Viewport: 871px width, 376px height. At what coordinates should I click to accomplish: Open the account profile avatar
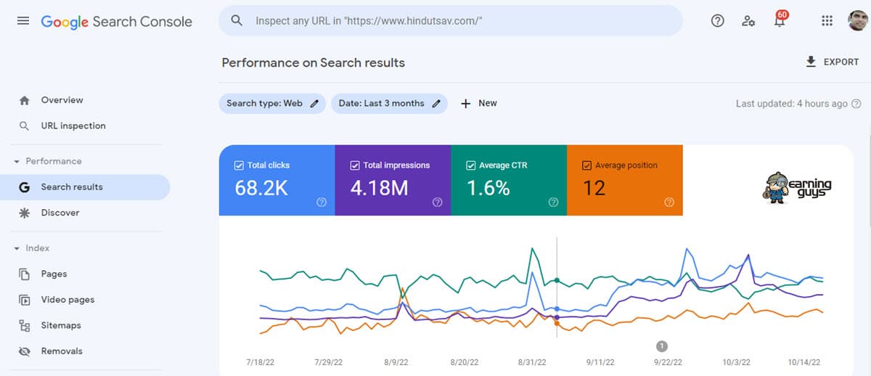coord(858,21)
